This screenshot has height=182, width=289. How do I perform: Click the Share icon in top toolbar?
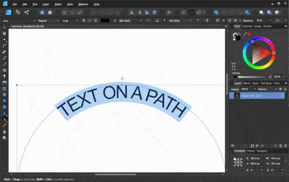tap(26, 13)
